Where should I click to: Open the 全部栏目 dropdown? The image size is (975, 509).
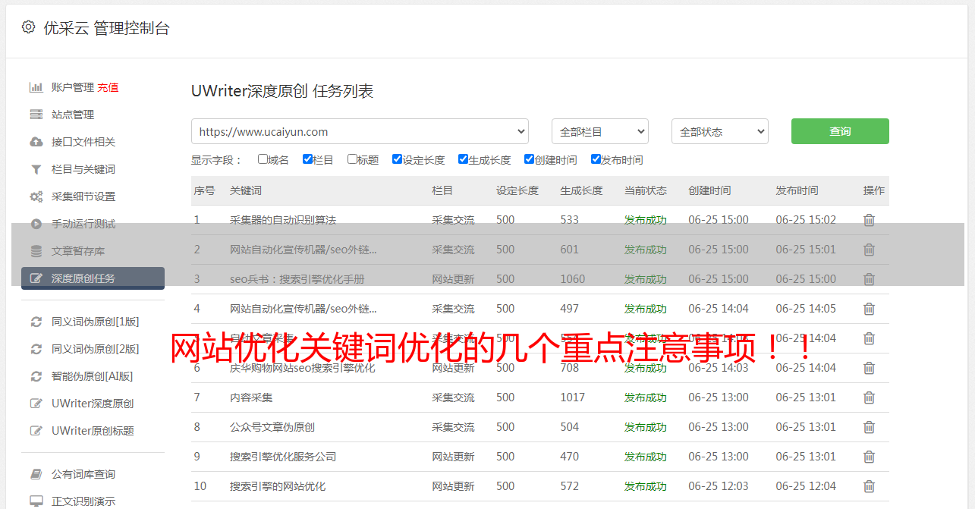pyautogui.click(x=600, y=131)
